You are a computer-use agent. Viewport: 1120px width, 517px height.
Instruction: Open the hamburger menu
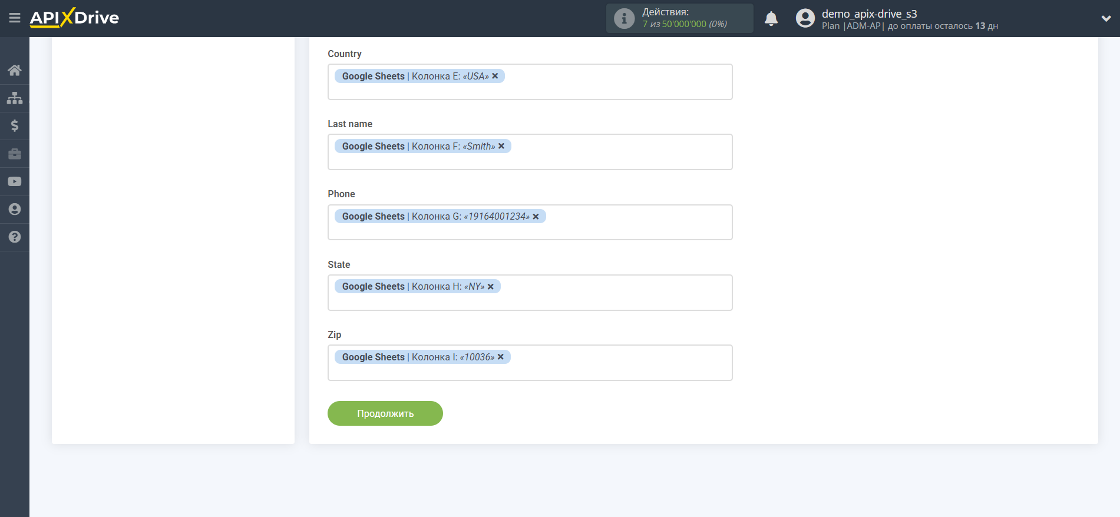click(15, 18)
